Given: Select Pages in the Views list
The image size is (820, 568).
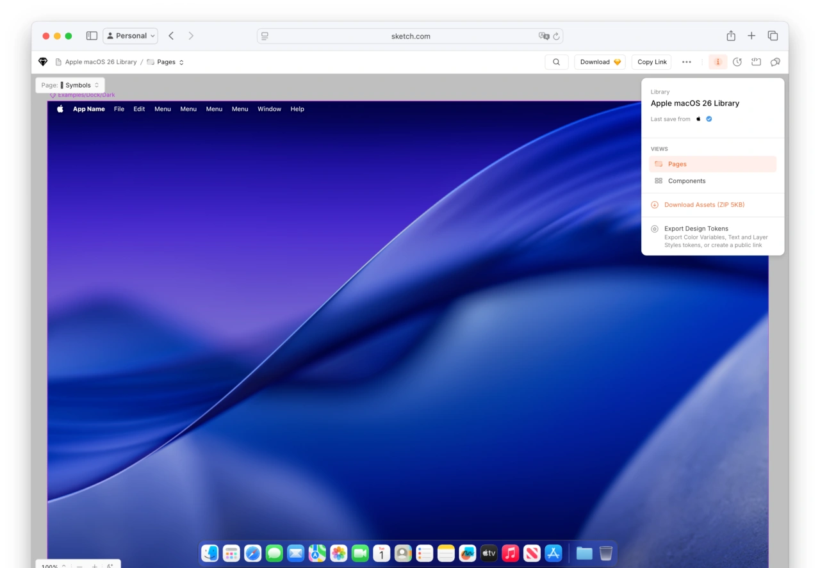Looking at the screenshot, I should pyautogui.click(x=676, y=165).
